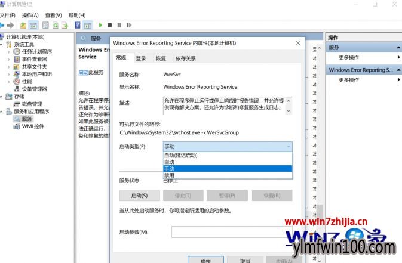Open the 操作(A) menu
Image resolution: width=402 pixels, height=263 pixels.
point(30,16)
